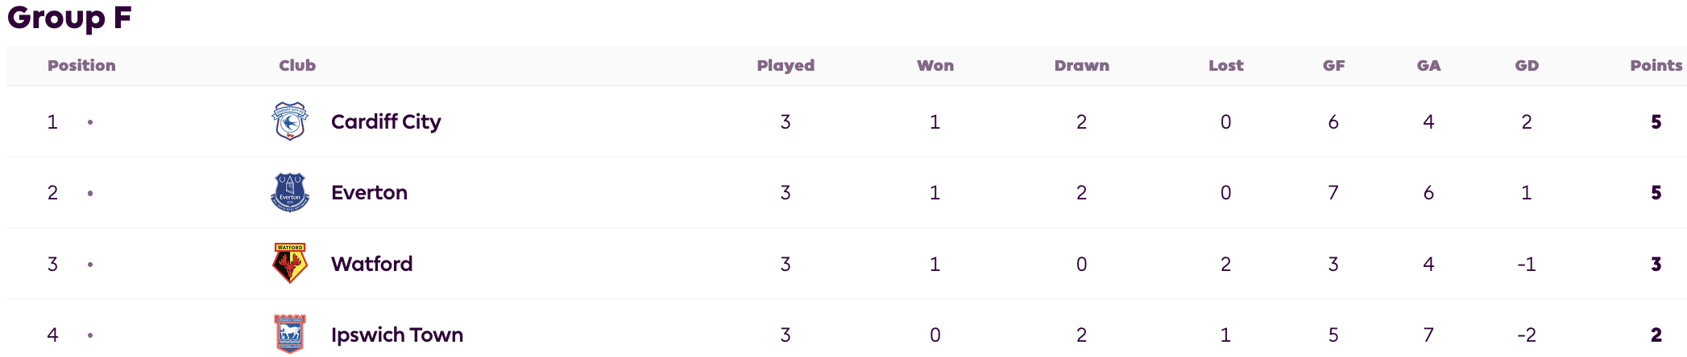Click the Drawn column header

(1082, 65)
